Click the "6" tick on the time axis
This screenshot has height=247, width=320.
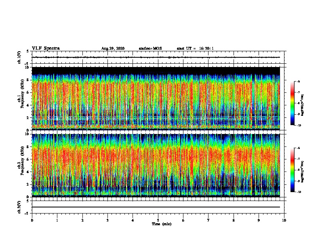(183, 220)
